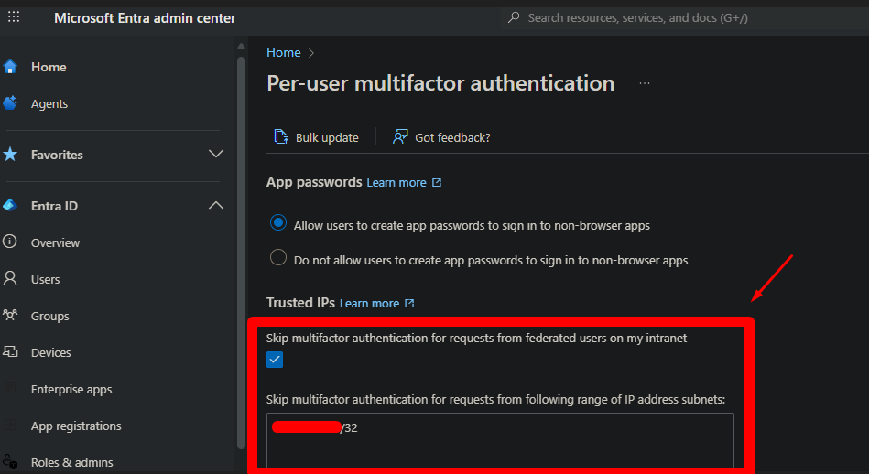
Task: Click the Per-user multifactor authentication heading
Action: pos(440,83)
